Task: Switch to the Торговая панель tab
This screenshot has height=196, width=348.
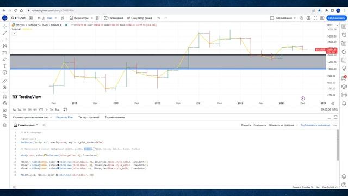Action: tap(115, 117)
